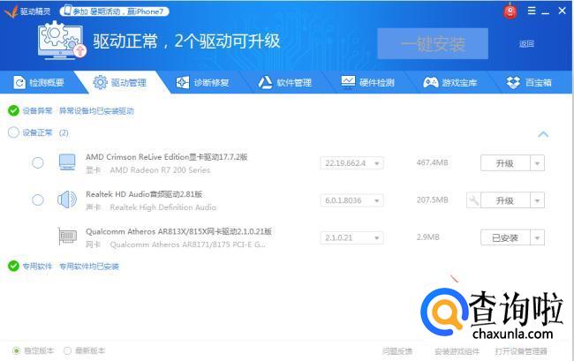Click the AMD Radeon R7 200 Series text
The height and width of the screenshot is (361, 574).
pos(160,170)
